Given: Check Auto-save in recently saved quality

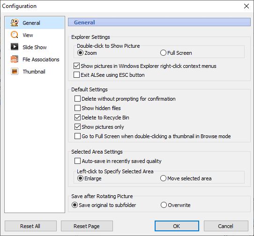Looking at the screenshot, I should pos(77,161).
